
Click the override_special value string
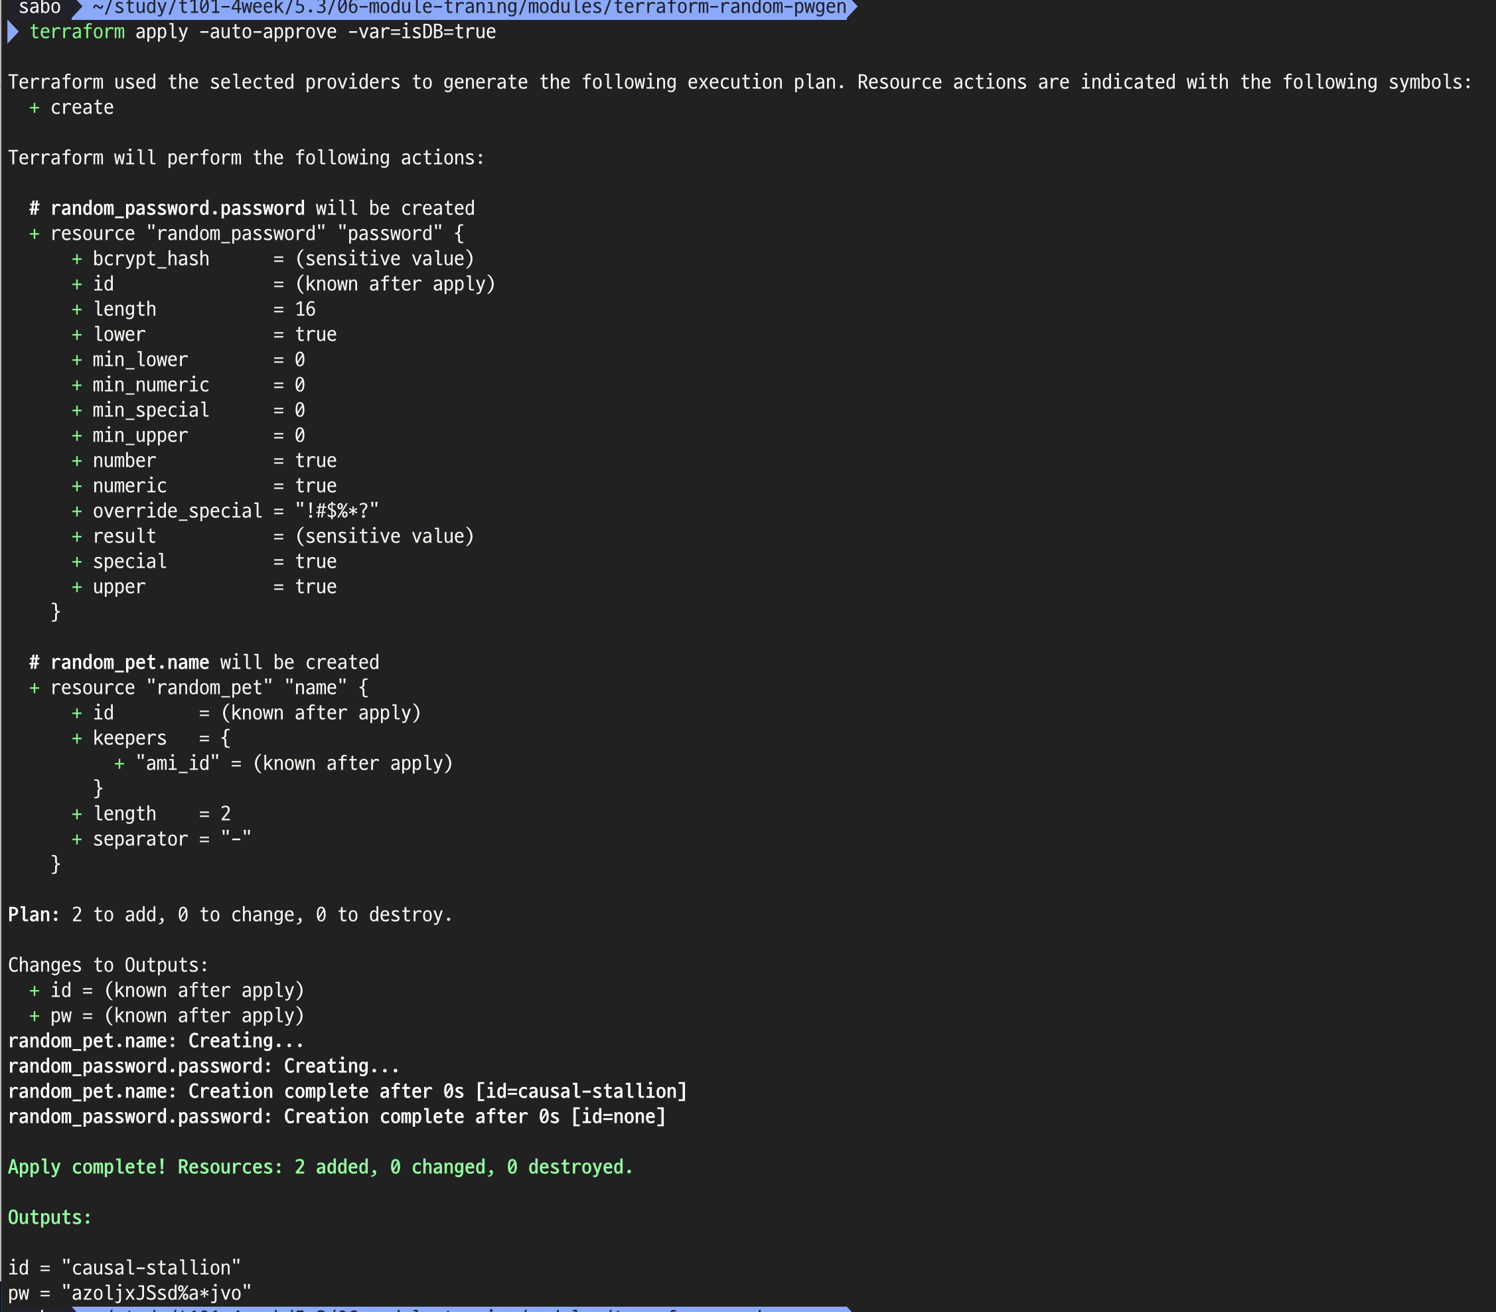[x=337, y=511]
